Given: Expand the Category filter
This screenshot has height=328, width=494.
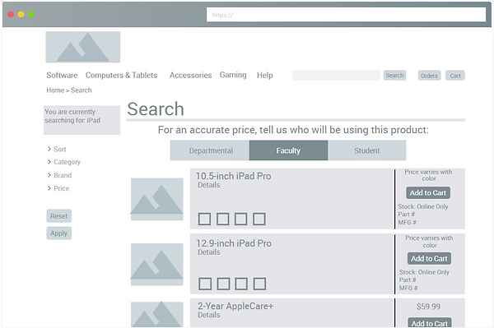Looking at the screenshot, I should (x=64, y=162).
